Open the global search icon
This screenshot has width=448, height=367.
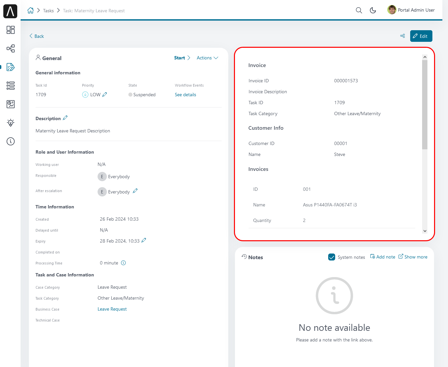coord(359,10)
